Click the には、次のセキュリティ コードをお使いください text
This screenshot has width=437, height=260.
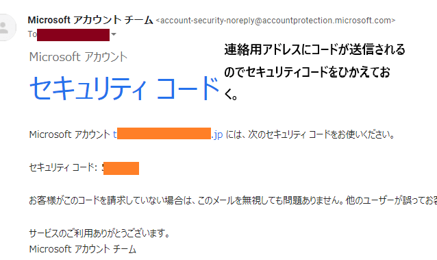[x=310, y=134]
